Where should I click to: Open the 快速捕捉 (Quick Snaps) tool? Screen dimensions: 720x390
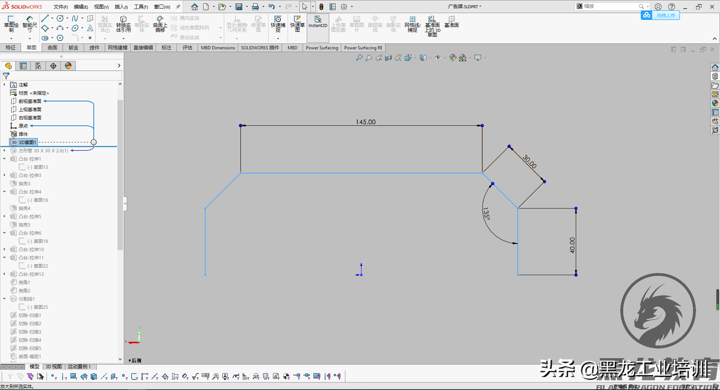pyautogui.click(x=277, y=24)
